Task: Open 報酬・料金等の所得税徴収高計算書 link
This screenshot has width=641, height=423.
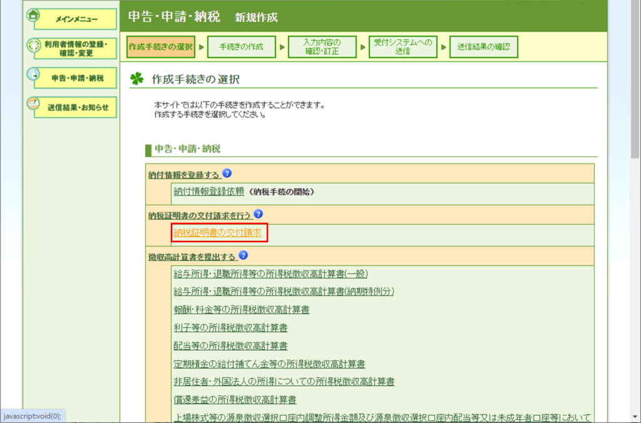Action: pyautogui.click(x=241, y=309)
